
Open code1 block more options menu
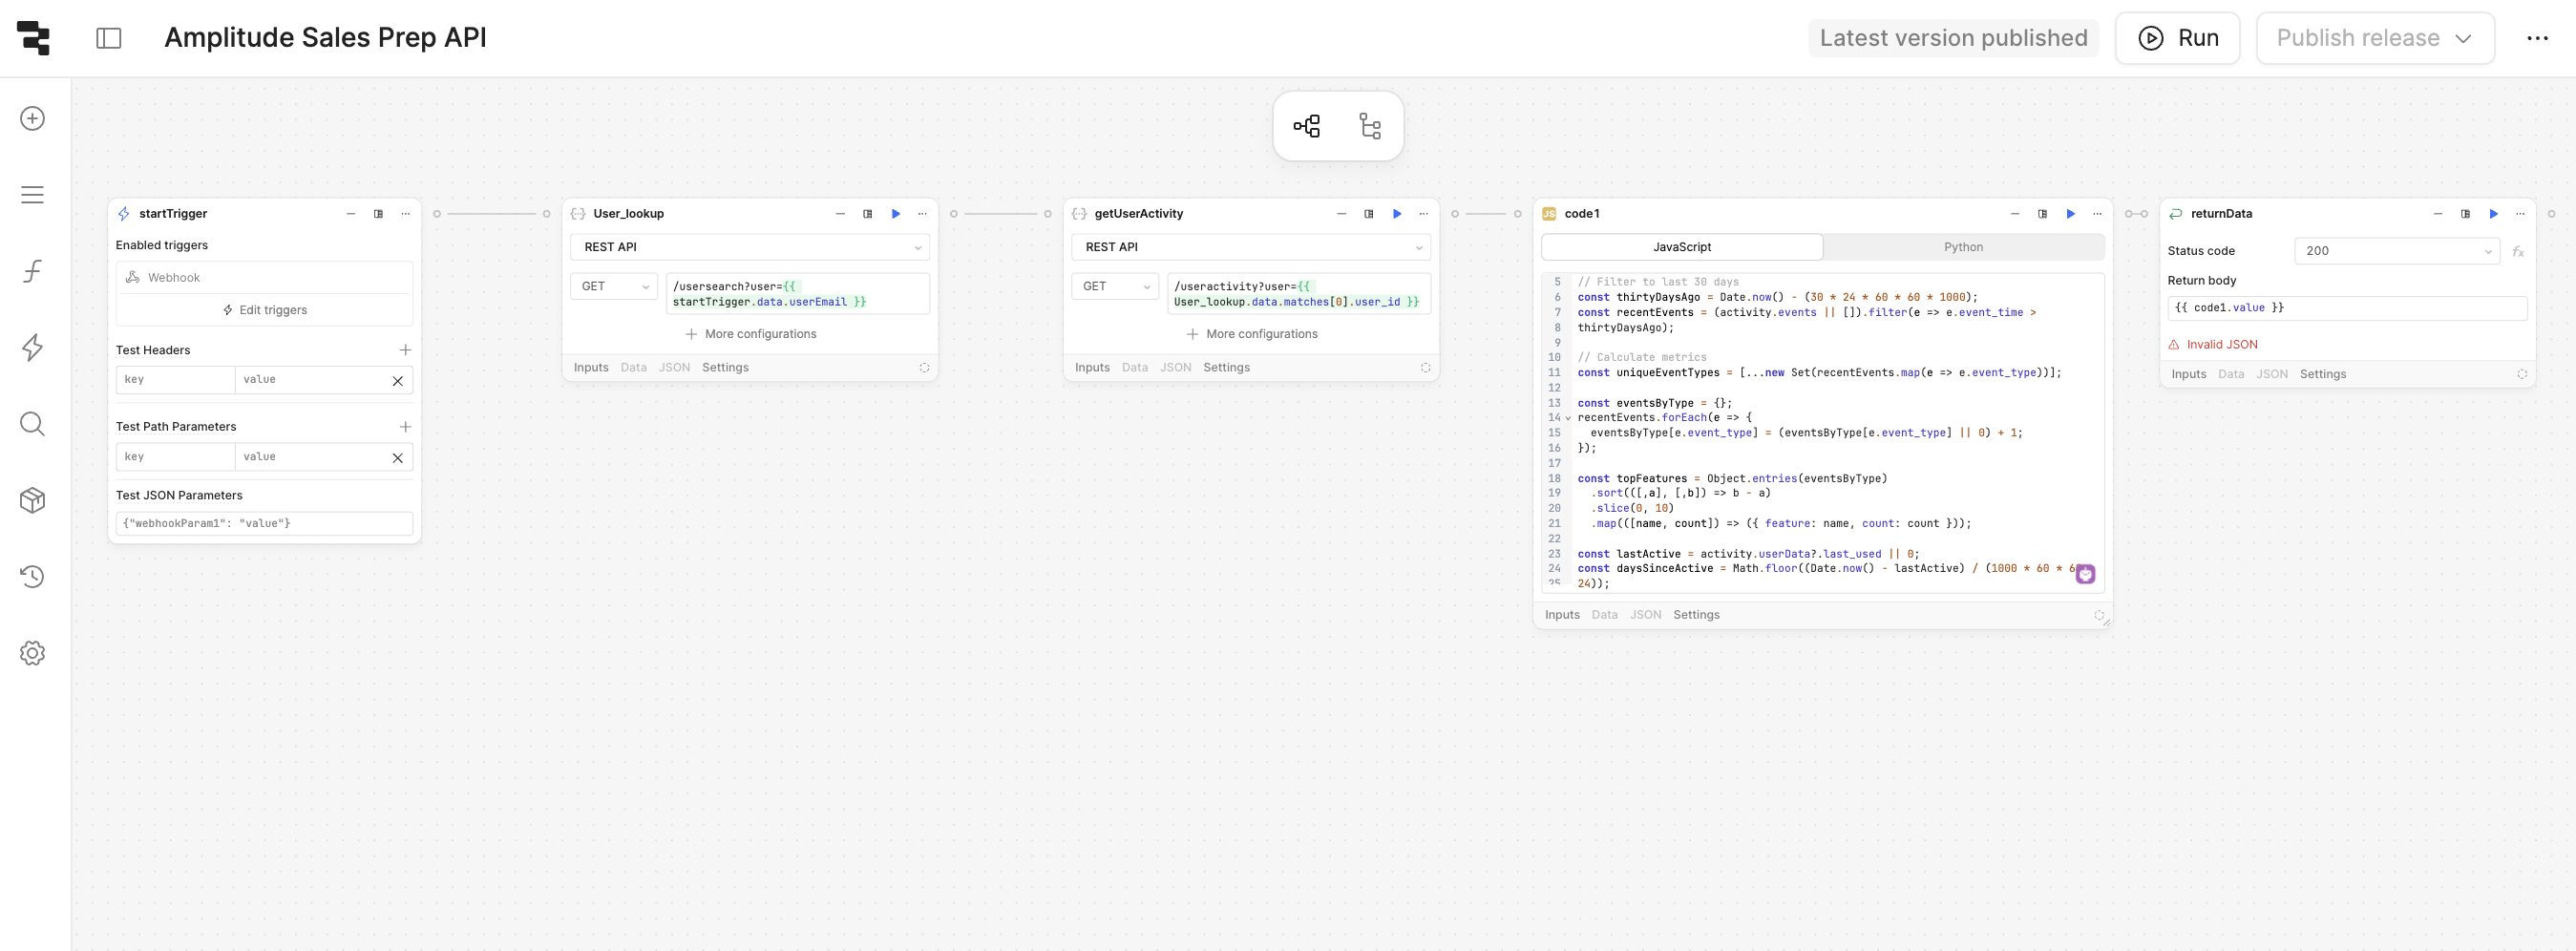click(x=2097, y=213)
